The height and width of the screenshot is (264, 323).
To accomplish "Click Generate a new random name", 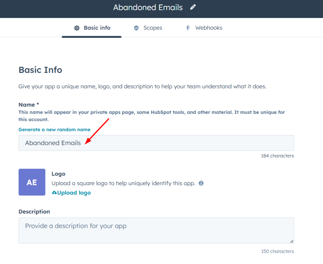I will (x=54, y=129).
